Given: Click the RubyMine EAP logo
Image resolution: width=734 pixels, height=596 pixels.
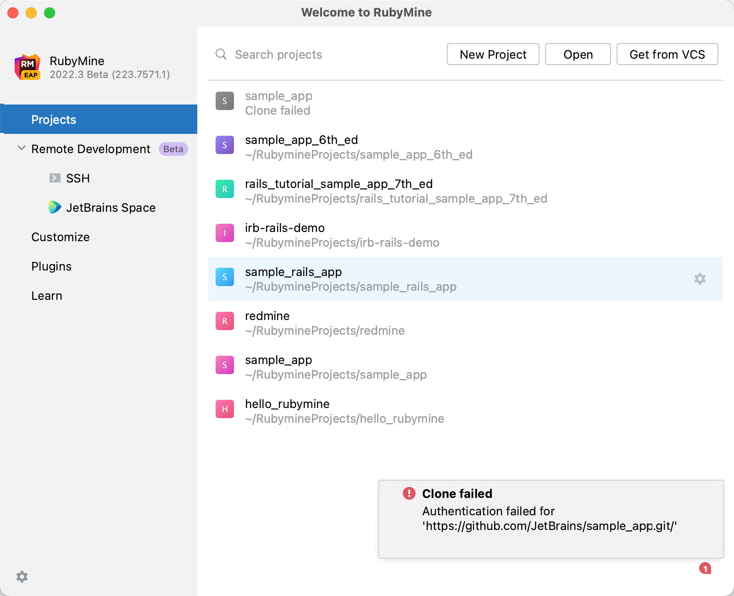Looking at the screenshot, I should tap(27, 67).
